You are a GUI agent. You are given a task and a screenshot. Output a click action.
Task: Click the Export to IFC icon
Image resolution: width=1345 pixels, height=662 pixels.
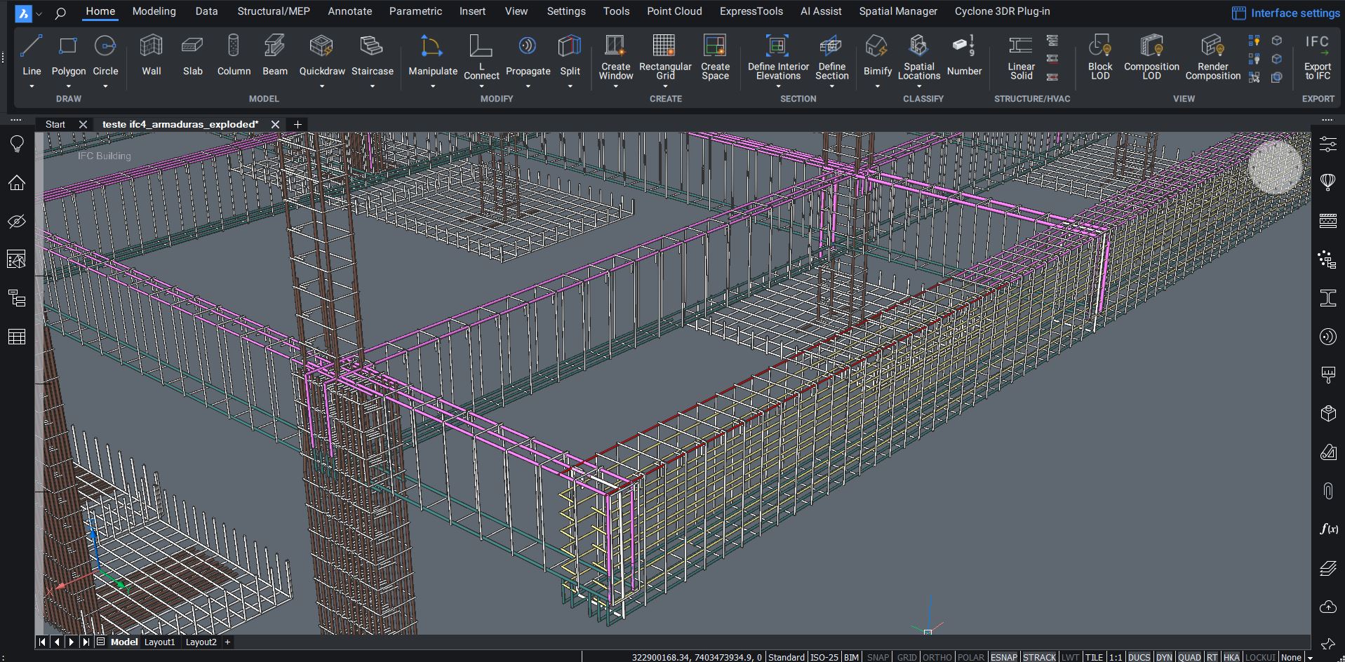coord(1317,46)
